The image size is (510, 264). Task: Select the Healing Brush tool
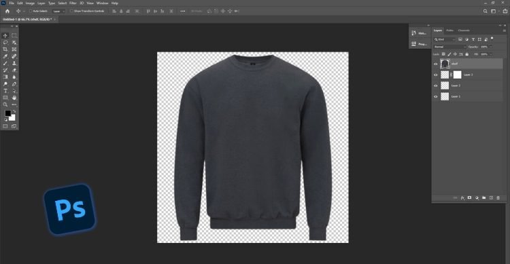pos(14,56)
